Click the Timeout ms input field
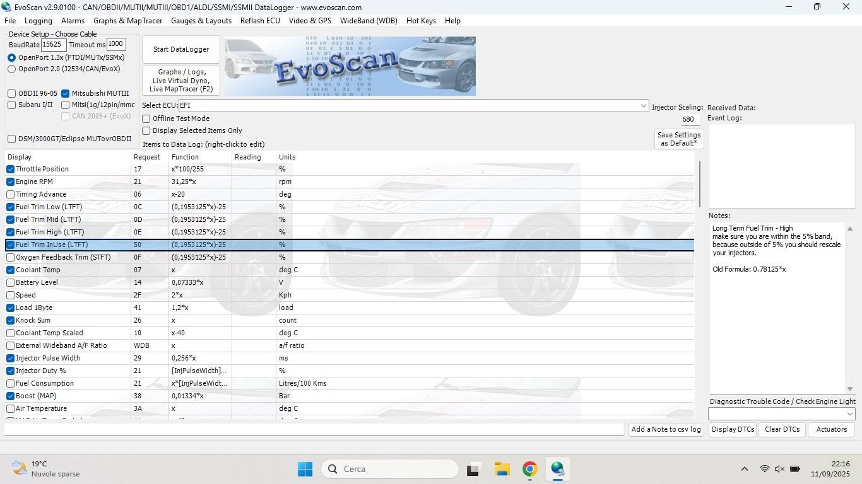This screenshot has height=484, width=862. (116, 44)
